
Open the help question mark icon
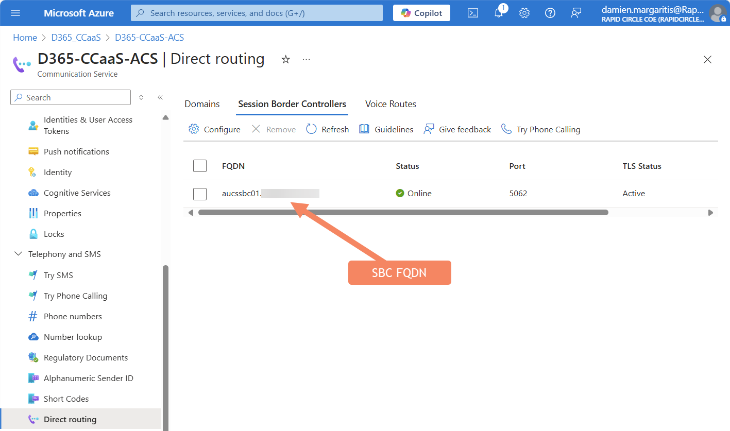tap(550, 13)
